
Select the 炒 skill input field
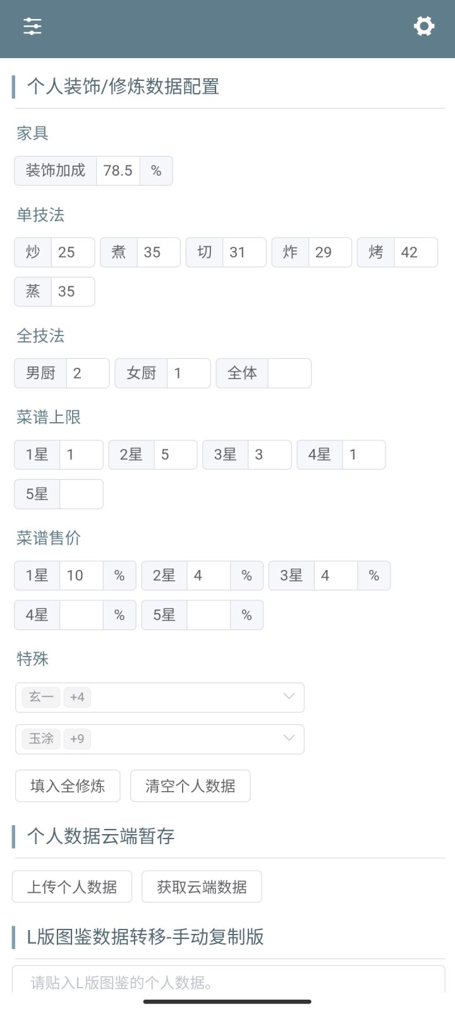click(x=73, y=253)
